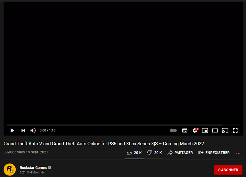The width and height of the screenshot is (246, 177).
Task: Click the video title text
Action: coord(104,144)
